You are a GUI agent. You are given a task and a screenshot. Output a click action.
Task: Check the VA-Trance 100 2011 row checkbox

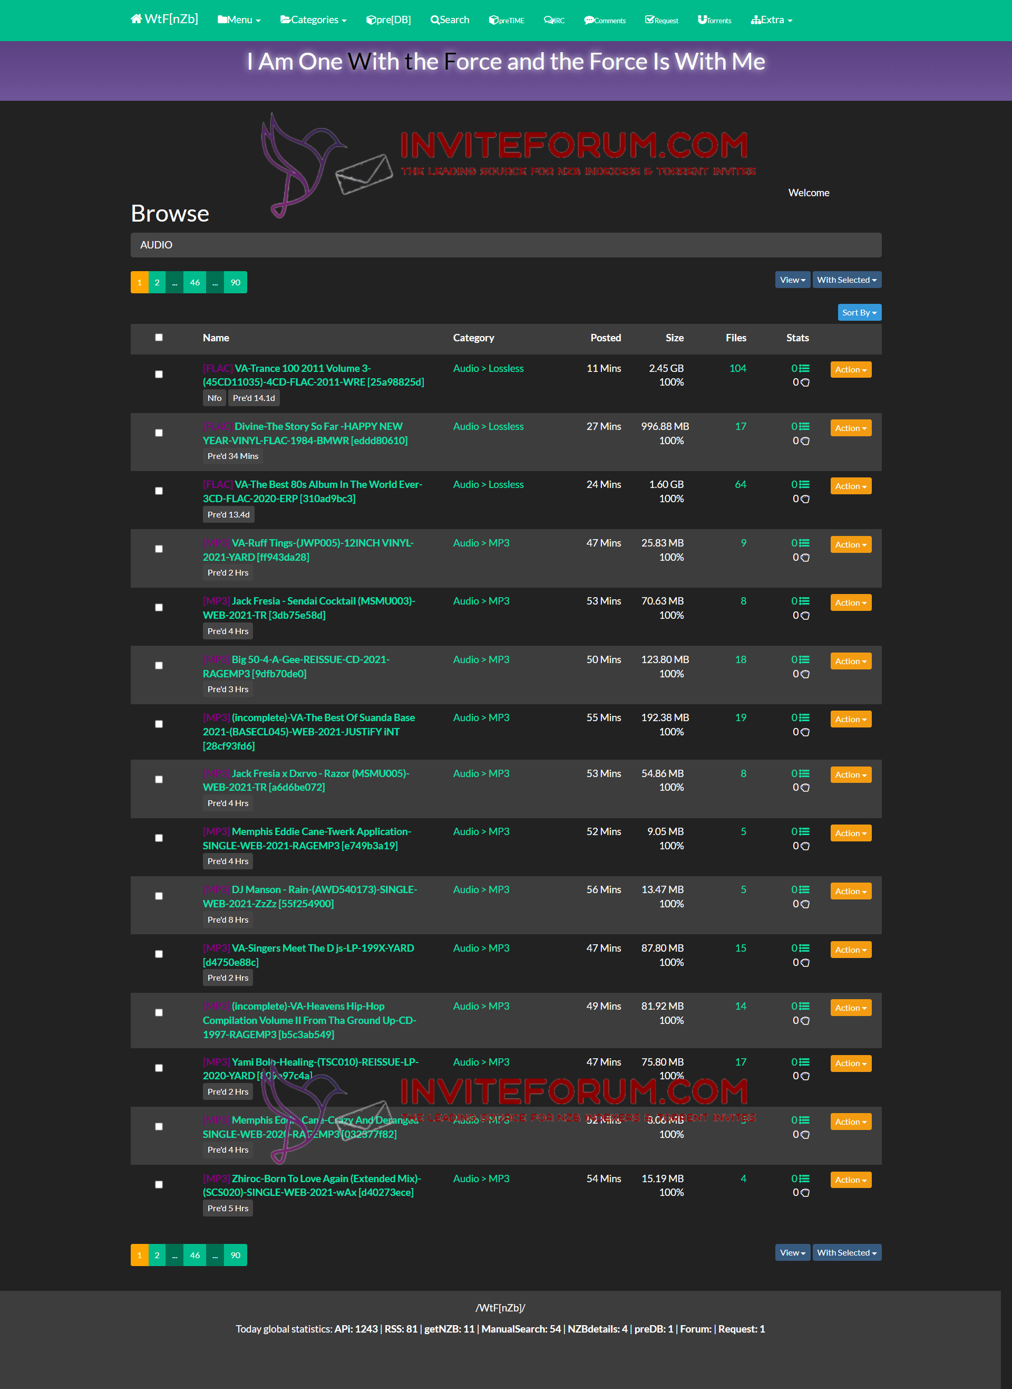click(x=159, y=374)
